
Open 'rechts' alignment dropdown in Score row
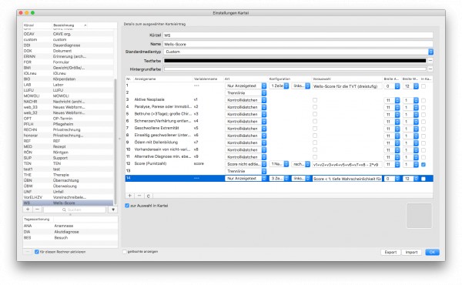301,164
